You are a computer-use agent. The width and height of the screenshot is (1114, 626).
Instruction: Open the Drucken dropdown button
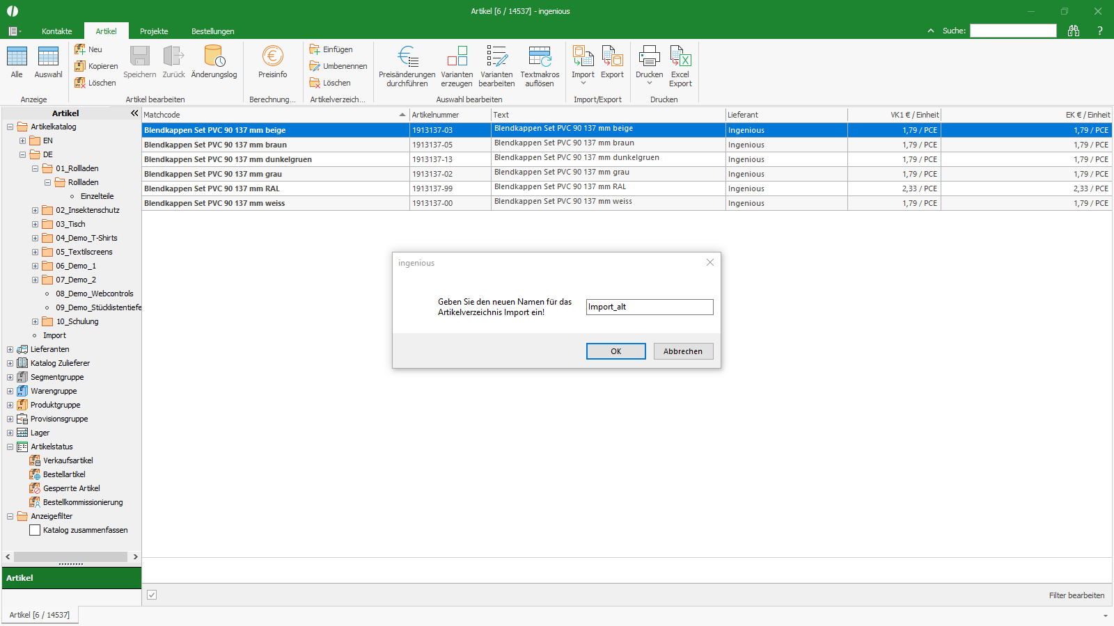click(x=649, y=67)
